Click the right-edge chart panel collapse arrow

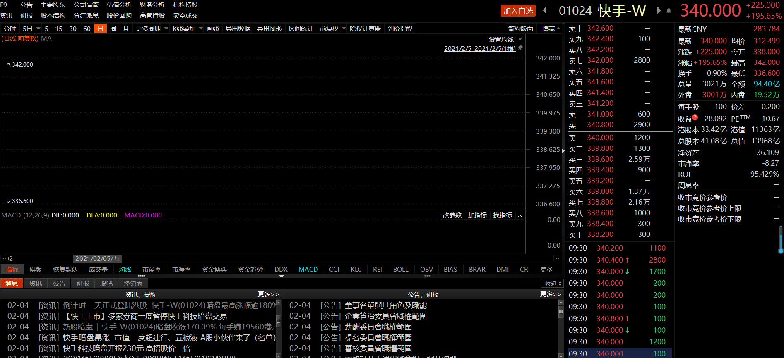(563, 150)
